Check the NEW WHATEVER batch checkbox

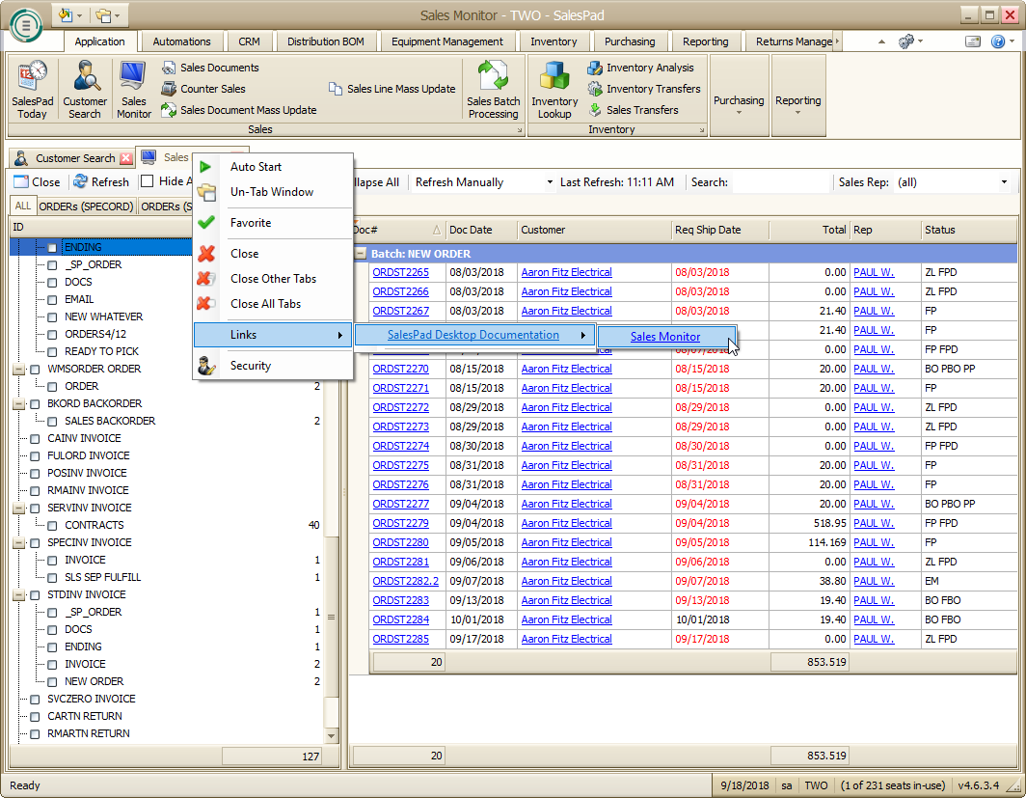point(53,317)
